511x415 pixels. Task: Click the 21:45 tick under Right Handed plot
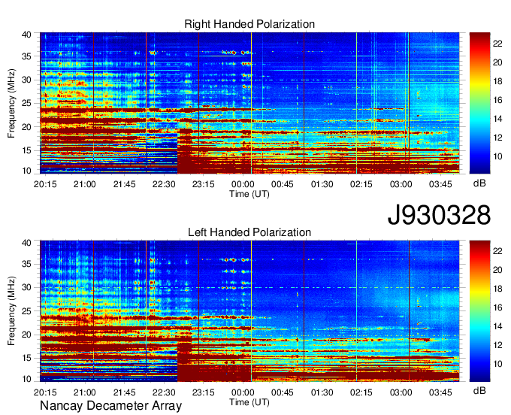coord(124,184)
